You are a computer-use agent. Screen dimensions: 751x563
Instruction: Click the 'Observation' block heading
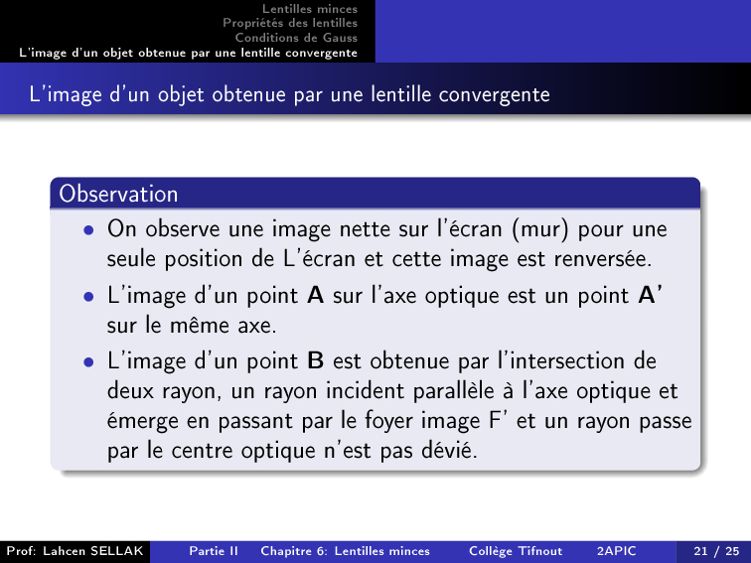tap(118, 194)
